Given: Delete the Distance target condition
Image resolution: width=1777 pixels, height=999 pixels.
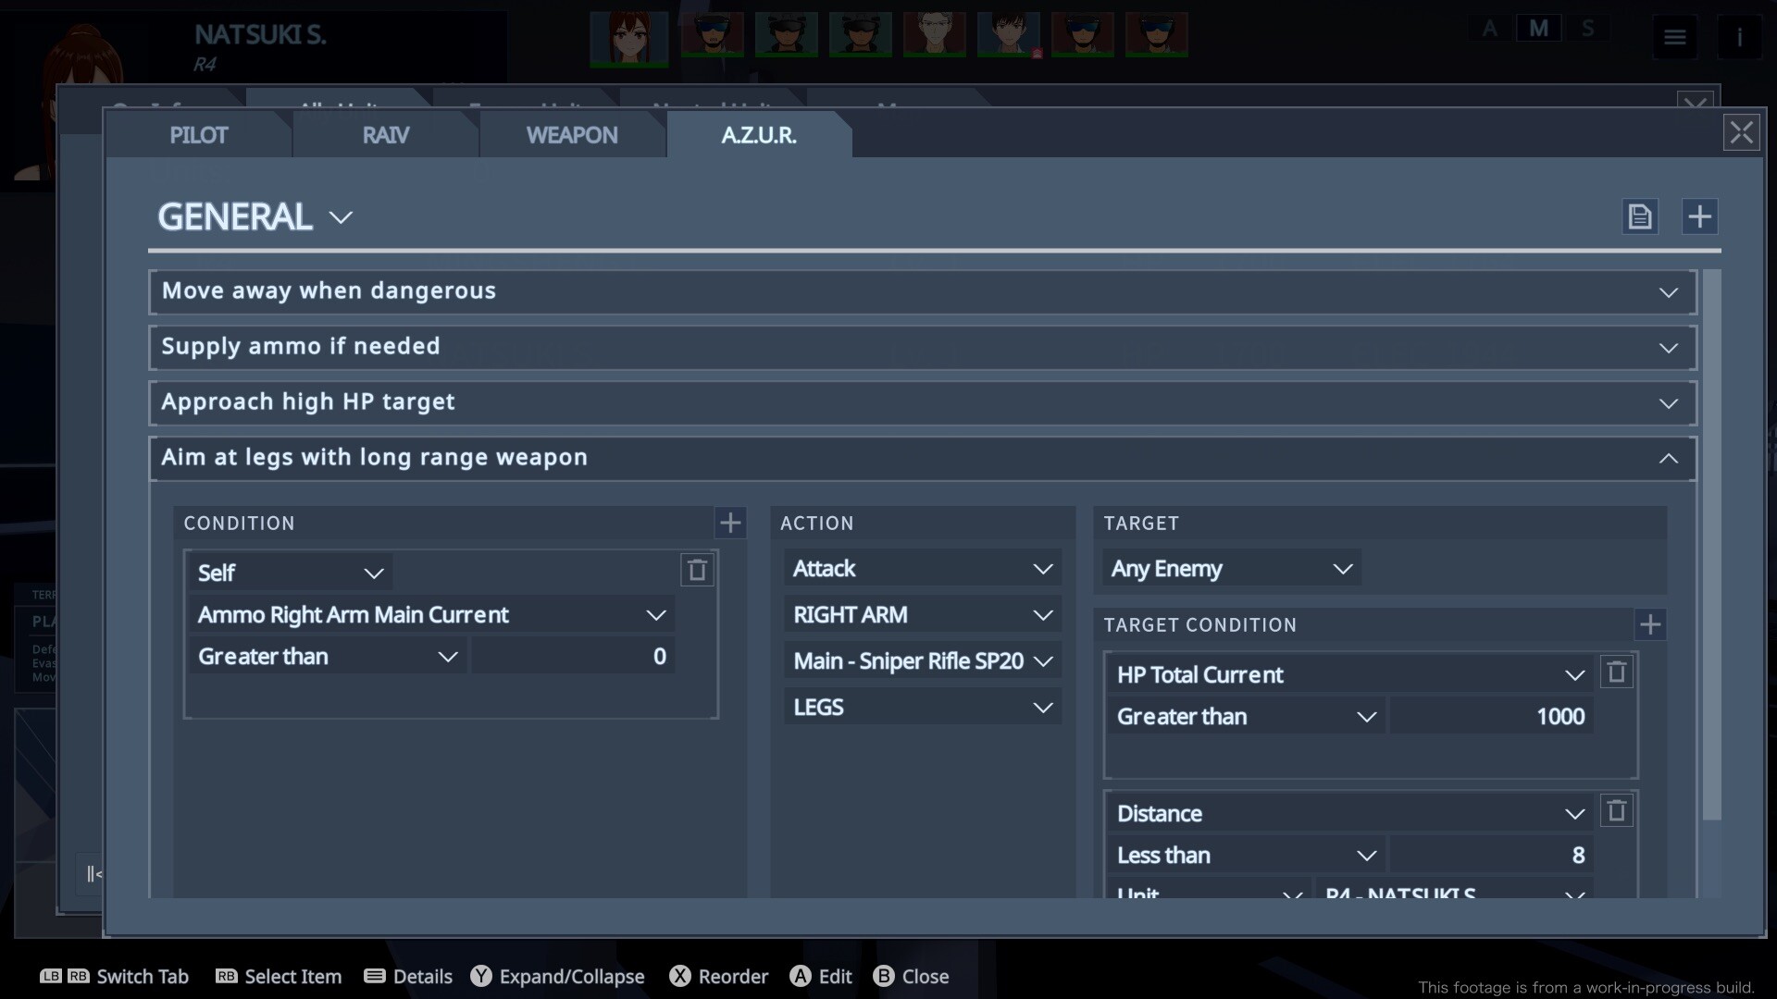Looking at the screenshot, I should click(1616, 811).
